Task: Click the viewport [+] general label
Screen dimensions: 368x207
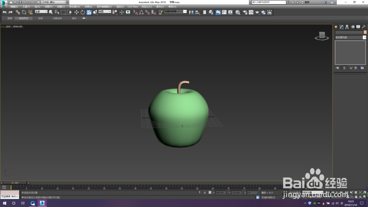Action: pos(3,27)
